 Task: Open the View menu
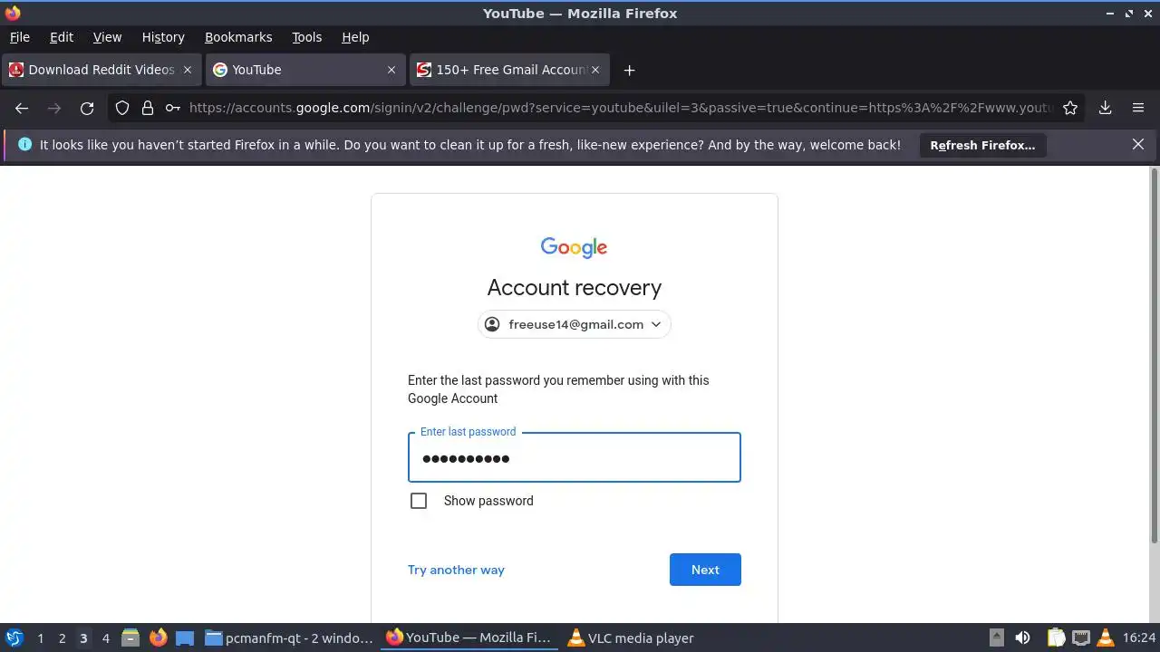[x=107, y=37]
